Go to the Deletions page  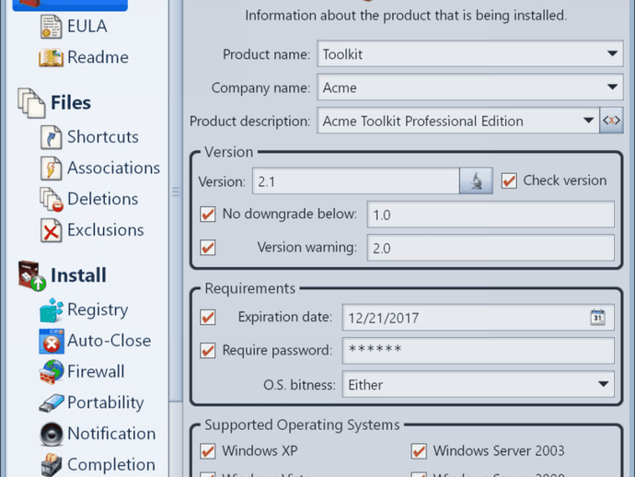click(x=101, y=199)
